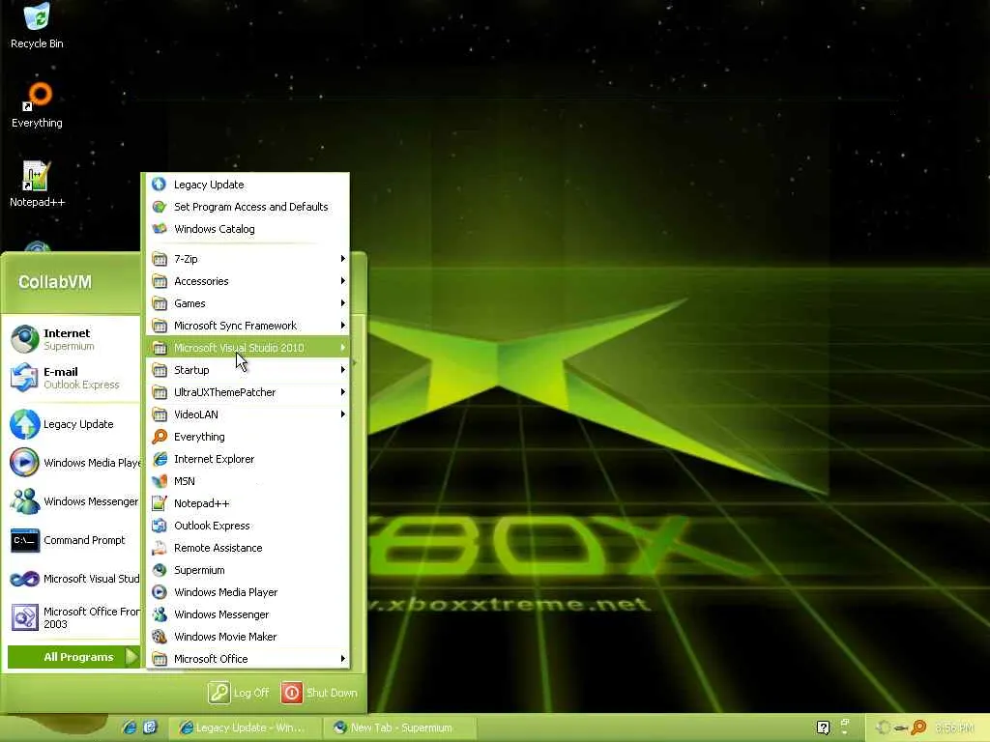This screenshot has width=990, height=742.
Task: Click the system tray clock
Action: [954, 728]
